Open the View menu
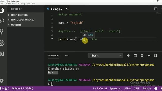Viewport: 162px width, 91px height. 14,4
